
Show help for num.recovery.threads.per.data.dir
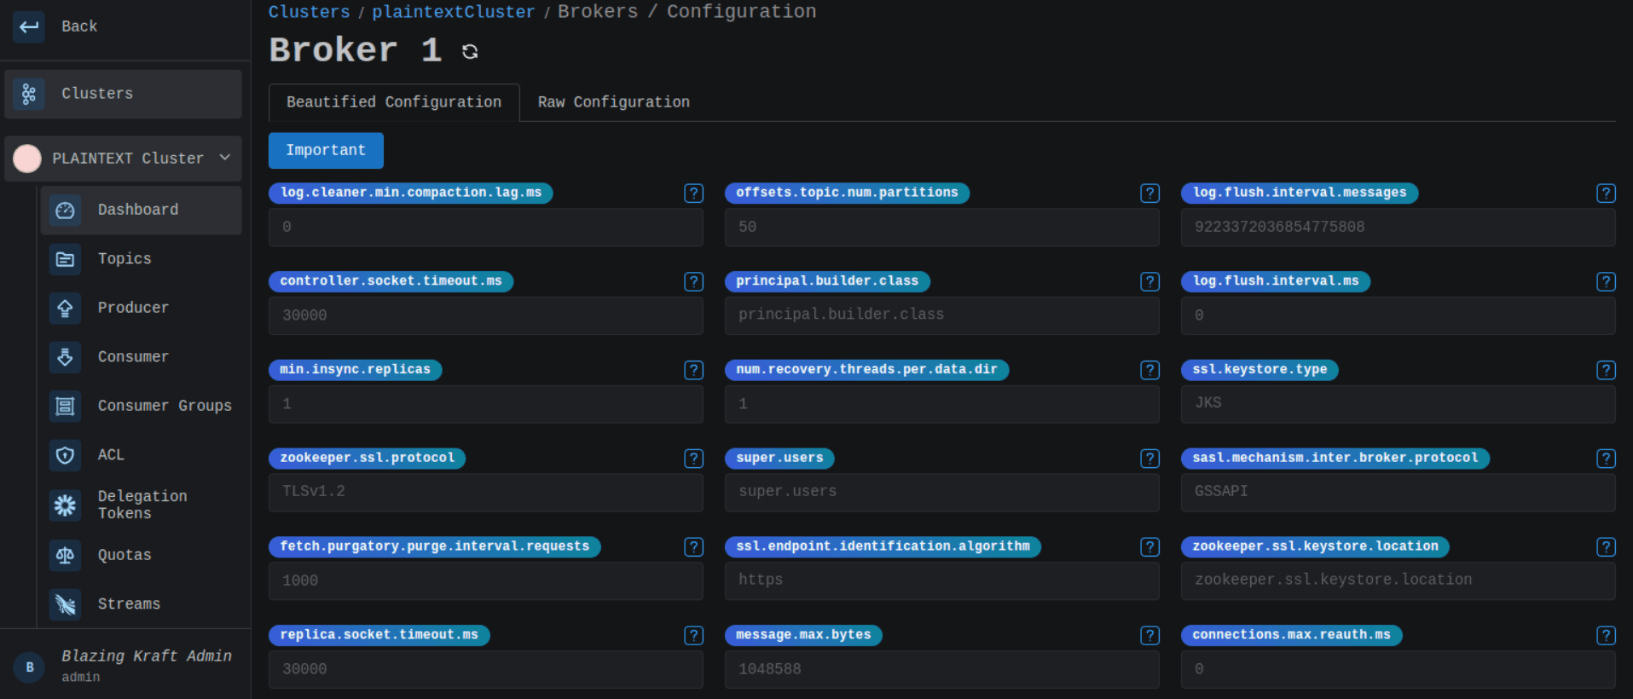(1150, 370)
